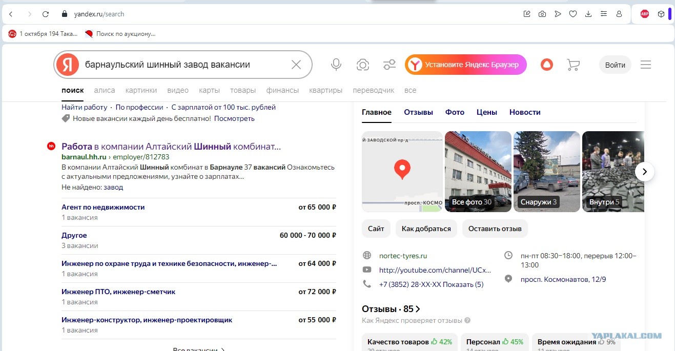Screen dimensions: 675x351
Task: Click the Посмотреть link
Action: [x=234, y=118]
